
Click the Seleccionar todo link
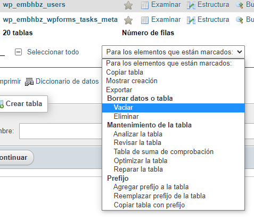pyautogui.click(x=53, y=52)
